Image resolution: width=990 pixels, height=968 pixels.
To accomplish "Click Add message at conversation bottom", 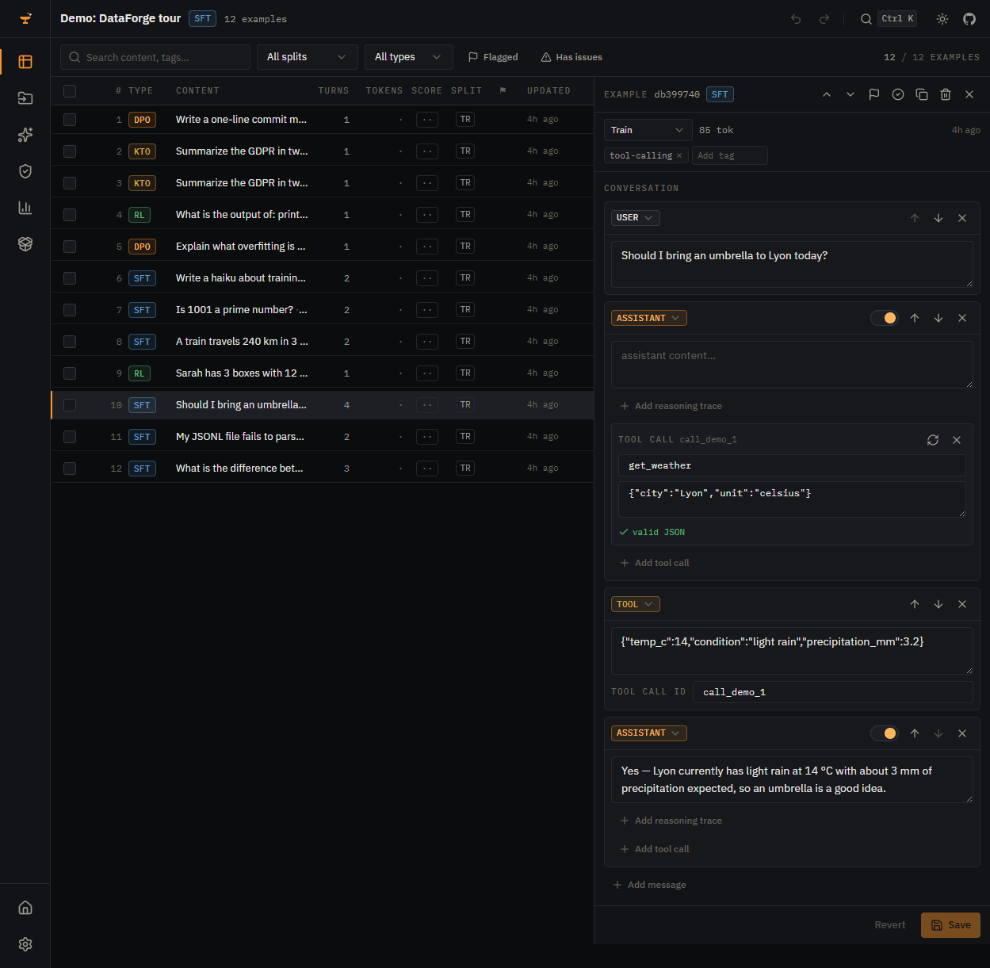I will (650, 885).
